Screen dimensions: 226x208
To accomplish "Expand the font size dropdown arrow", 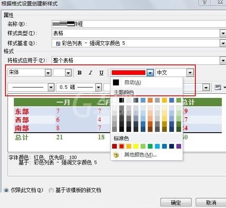I will pos(68,73).
